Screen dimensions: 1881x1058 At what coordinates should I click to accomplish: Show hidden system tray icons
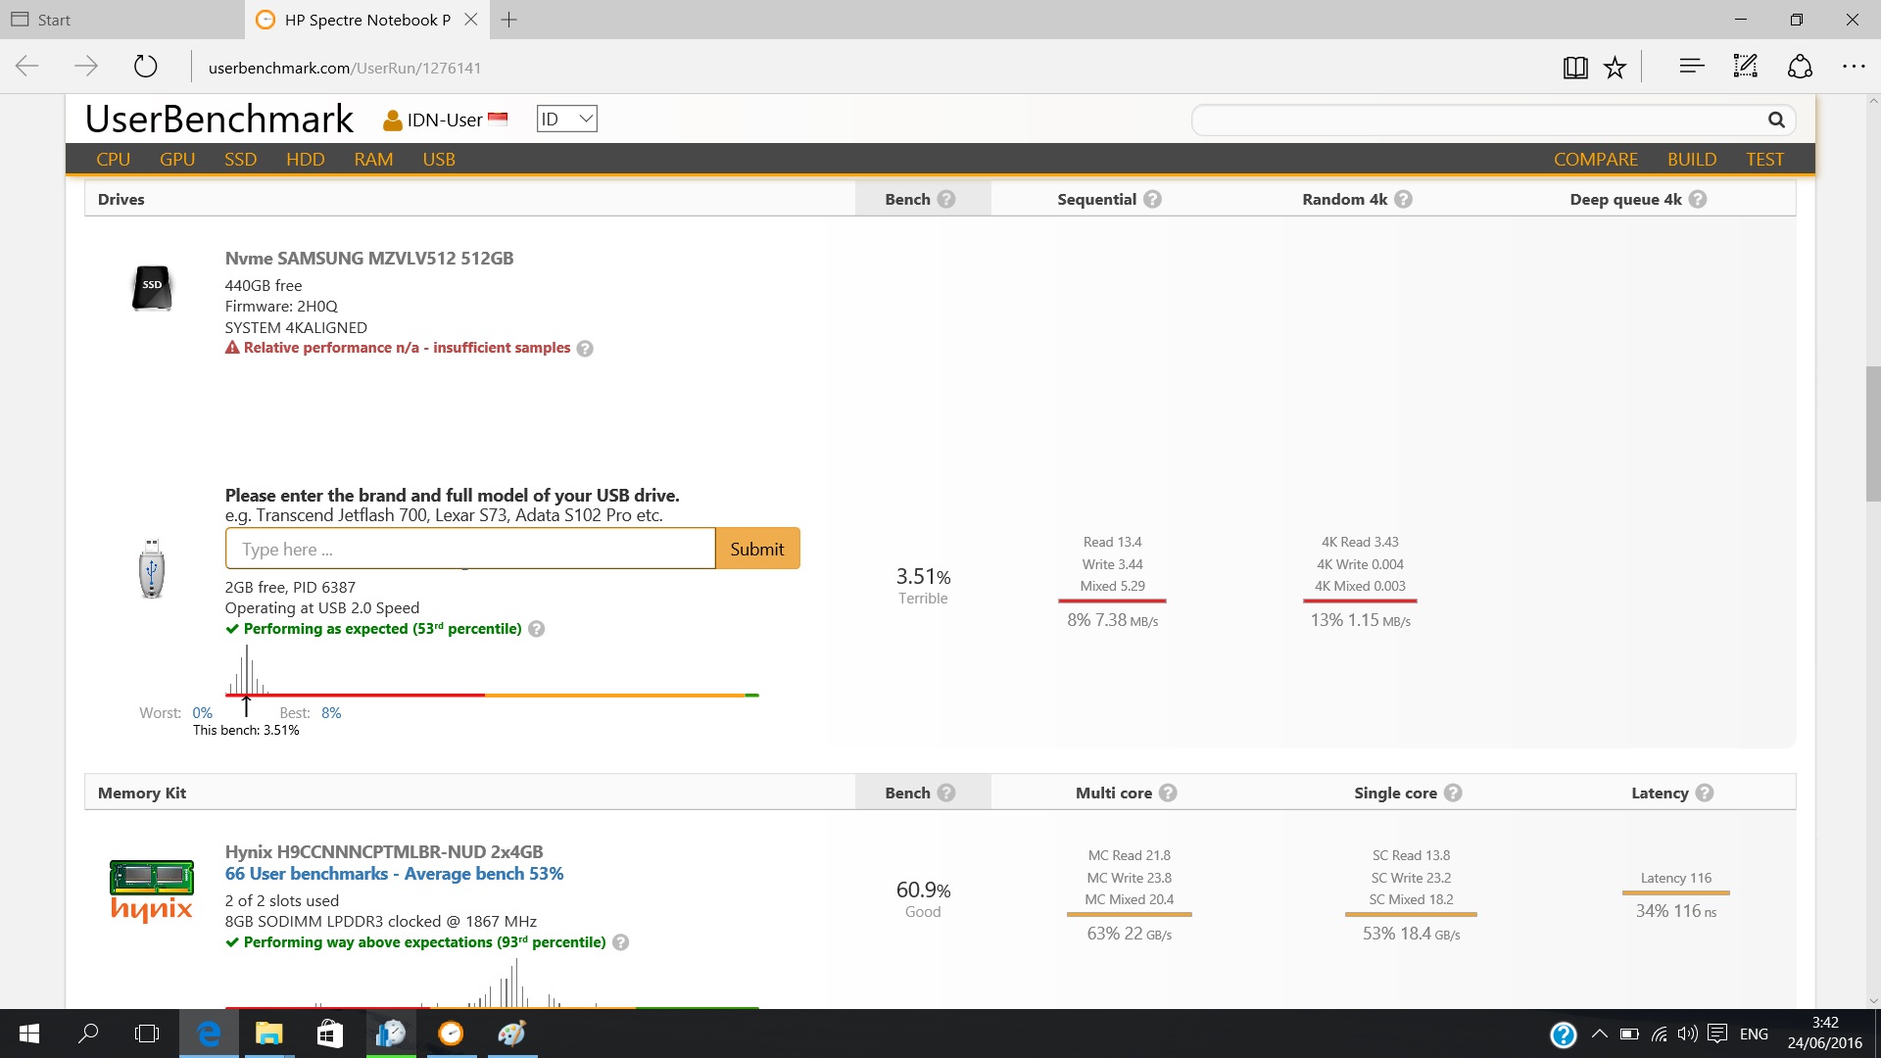coord(1599,1034)
